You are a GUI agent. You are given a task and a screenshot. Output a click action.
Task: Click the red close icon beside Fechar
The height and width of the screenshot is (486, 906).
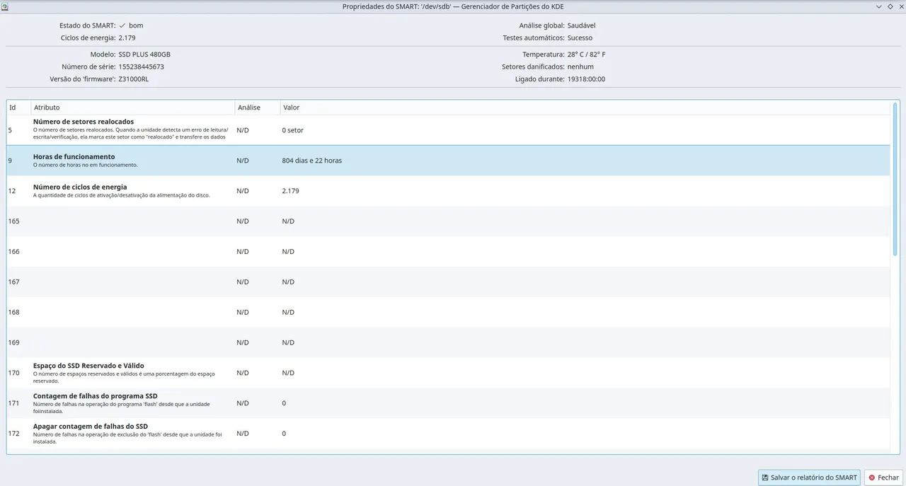coord(872,478)
